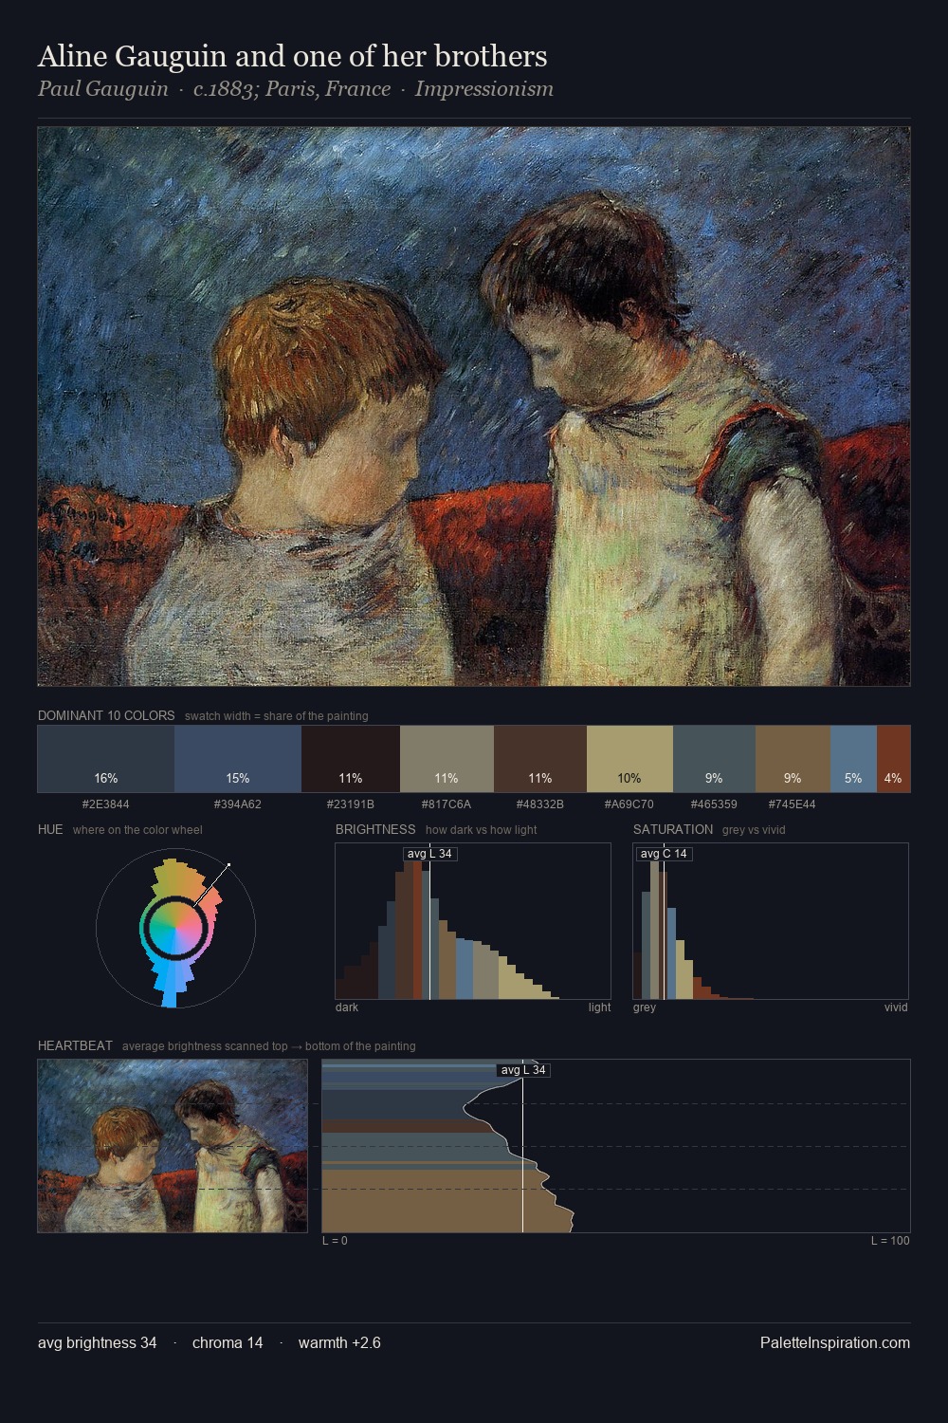948x1423 pixels.
Task: Click the footer text warmth +2.6
Action: 339,1342
